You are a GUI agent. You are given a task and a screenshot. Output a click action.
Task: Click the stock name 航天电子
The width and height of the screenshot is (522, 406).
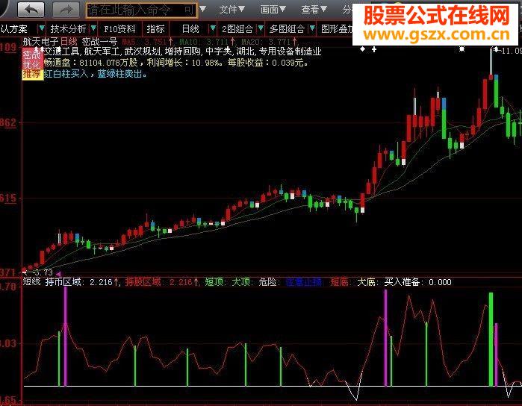coord(40,42)
